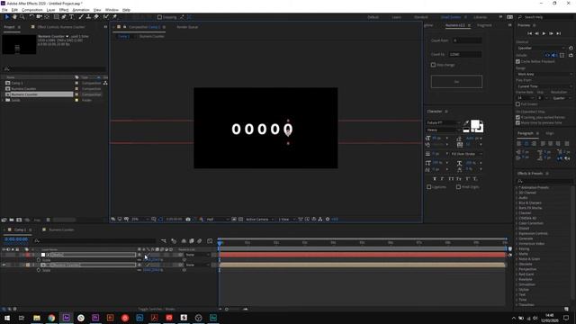Select the Pan Behind anchor point tool
Screen dimensions: 576x324
[47, 17]
